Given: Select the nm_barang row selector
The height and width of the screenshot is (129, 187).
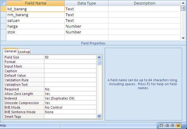Looking at the screenshot, I should (x=3, y=15).
